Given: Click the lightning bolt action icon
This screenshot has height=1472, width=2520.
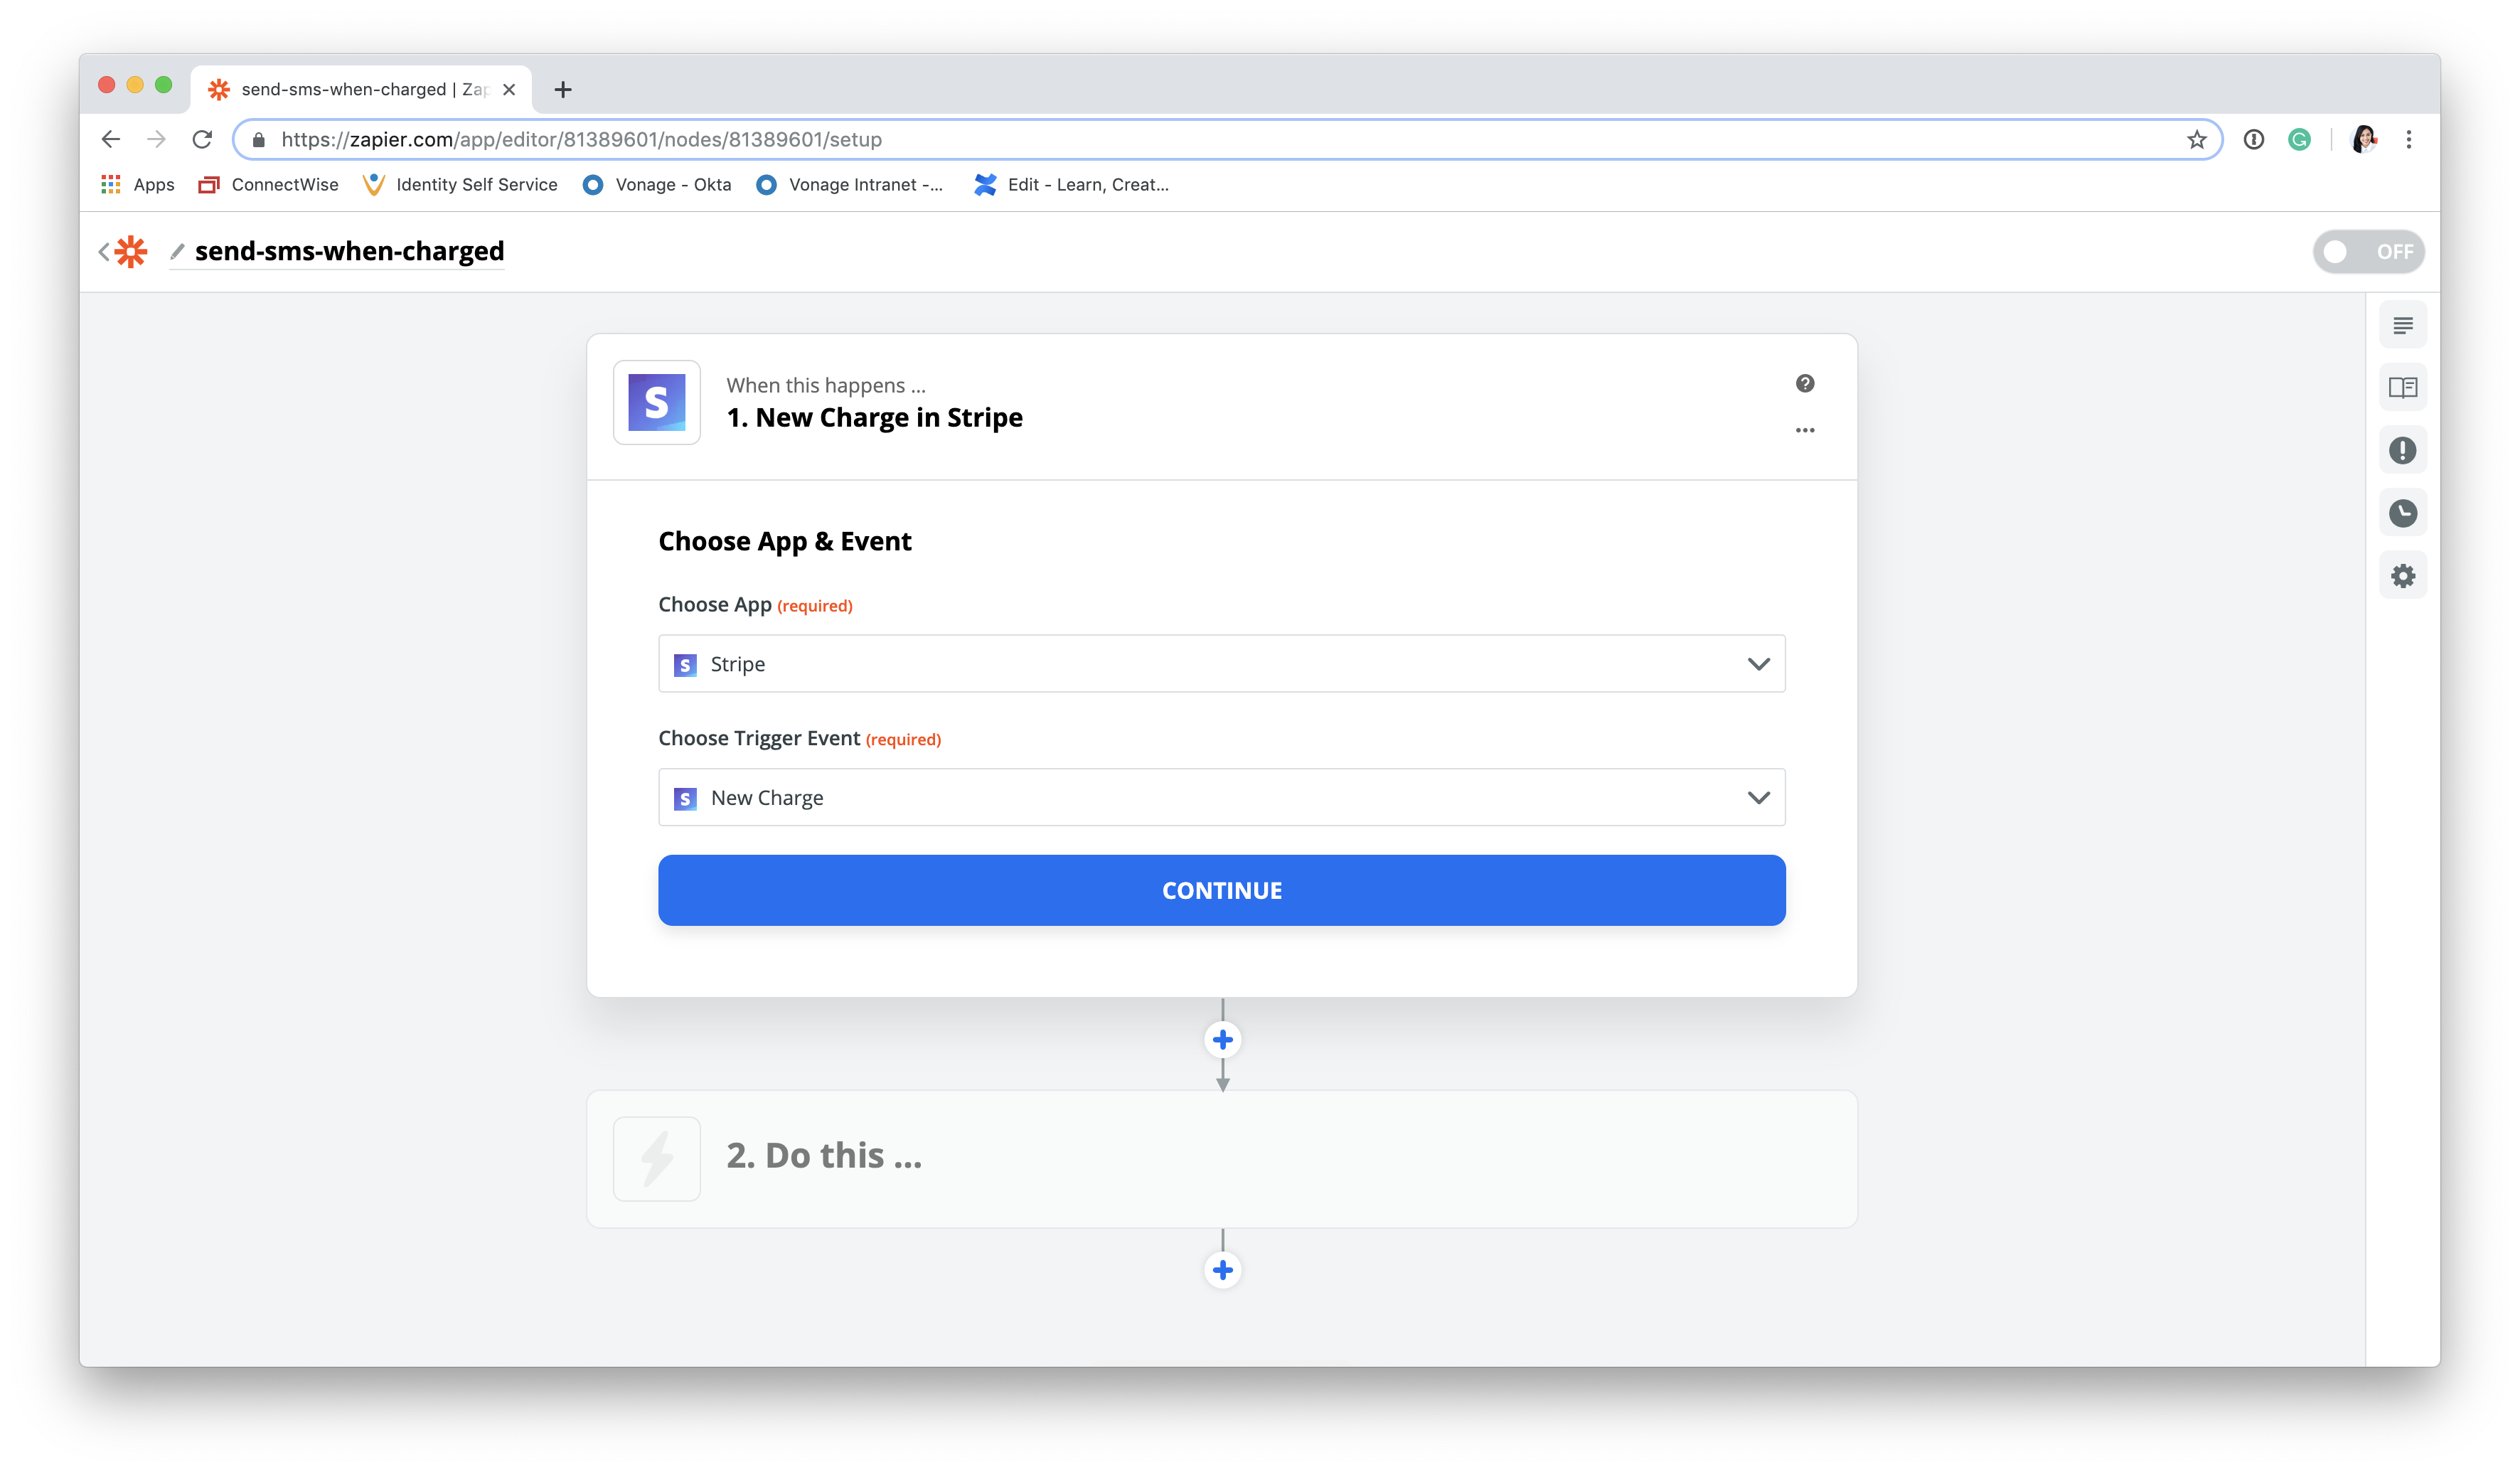Looking at the screenshot, I should 656,1158.
